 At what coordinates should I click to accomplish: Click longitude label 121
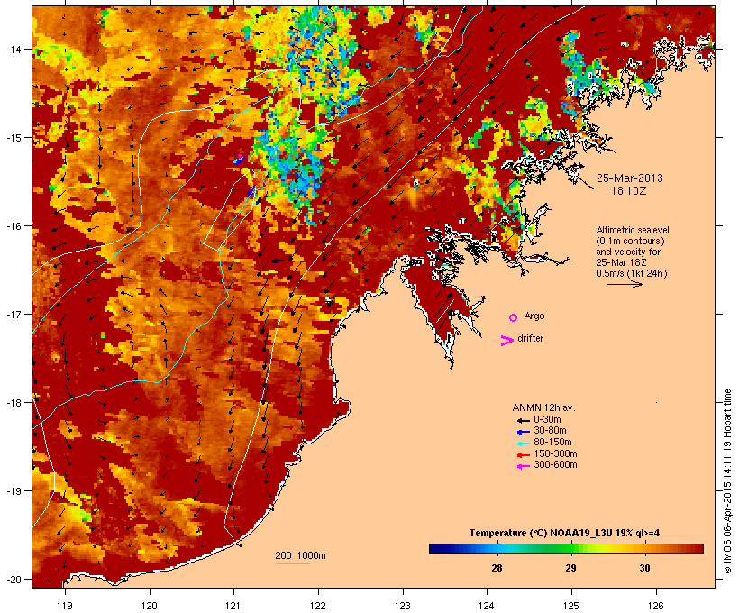point(233,606)
